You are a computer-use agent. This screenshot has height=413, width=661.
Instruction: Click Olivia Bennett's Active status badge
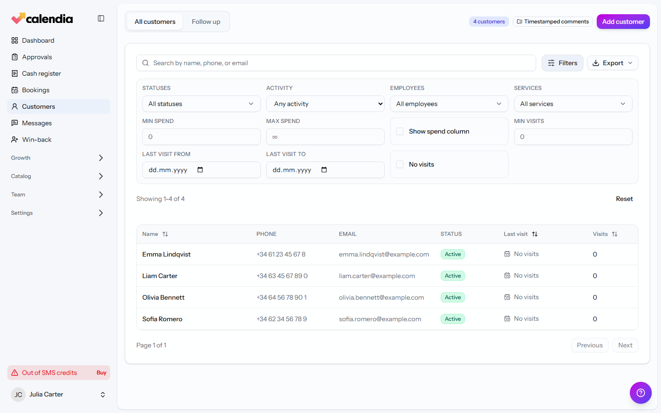tap(453, 297)
